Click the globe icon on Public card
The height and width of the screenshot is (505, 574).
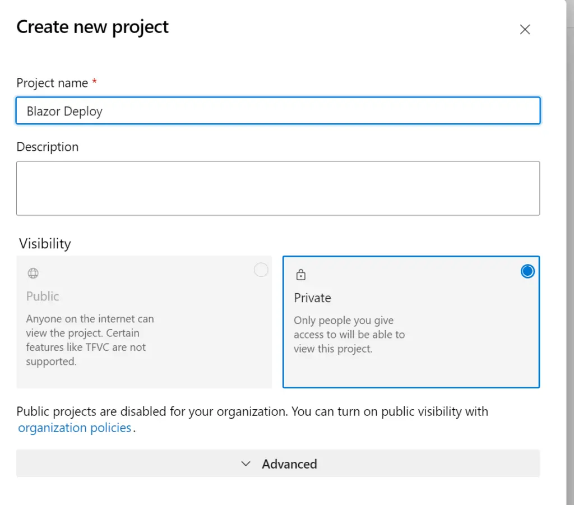pyautogui.click(x=33, y=274)
